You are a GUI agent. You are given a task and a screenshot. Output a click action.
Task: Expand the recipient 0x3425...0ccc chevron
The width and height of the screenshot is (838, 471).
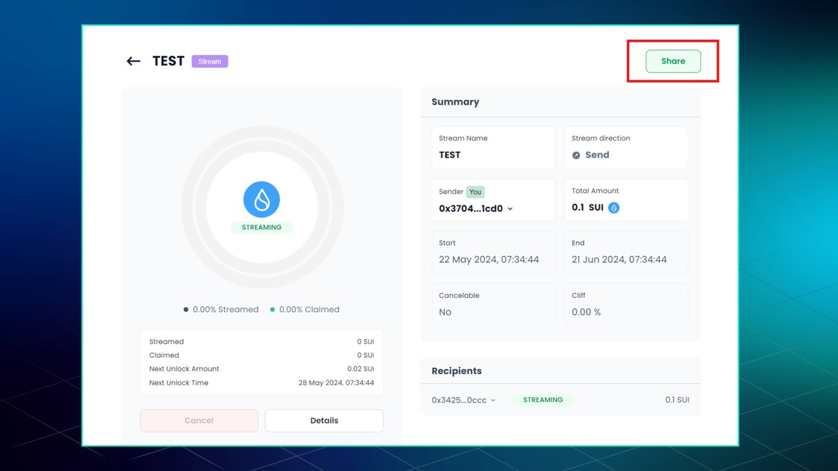point(493,401)
